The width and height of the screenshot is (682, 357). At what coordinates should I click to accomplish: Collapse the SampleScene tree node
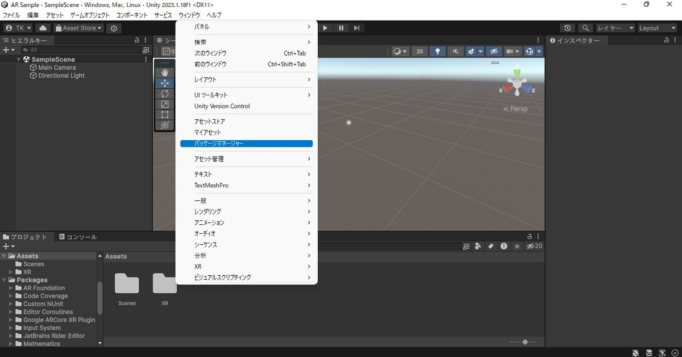[19, 60]
